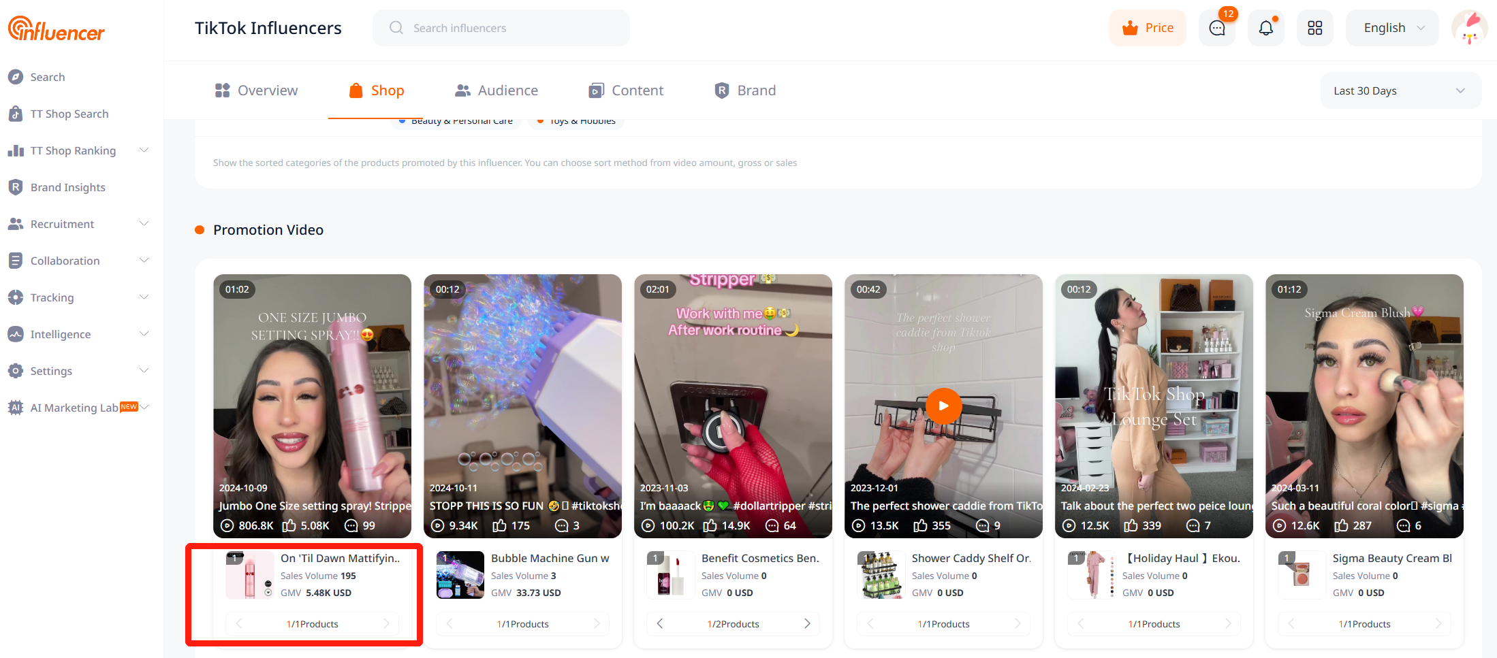Switch to the Content tab
The width and height of the screenshot is (1497, 658).
point(626,91)
